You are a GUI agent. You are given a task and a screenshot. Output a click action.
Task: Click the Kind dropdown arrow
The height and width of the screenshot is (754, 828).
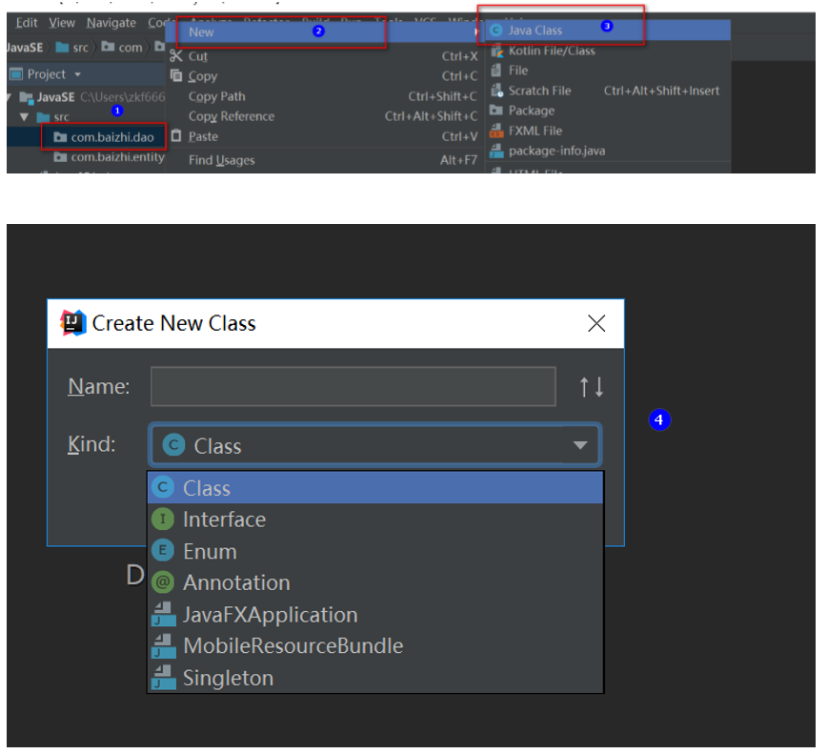[x=580, y=445]
